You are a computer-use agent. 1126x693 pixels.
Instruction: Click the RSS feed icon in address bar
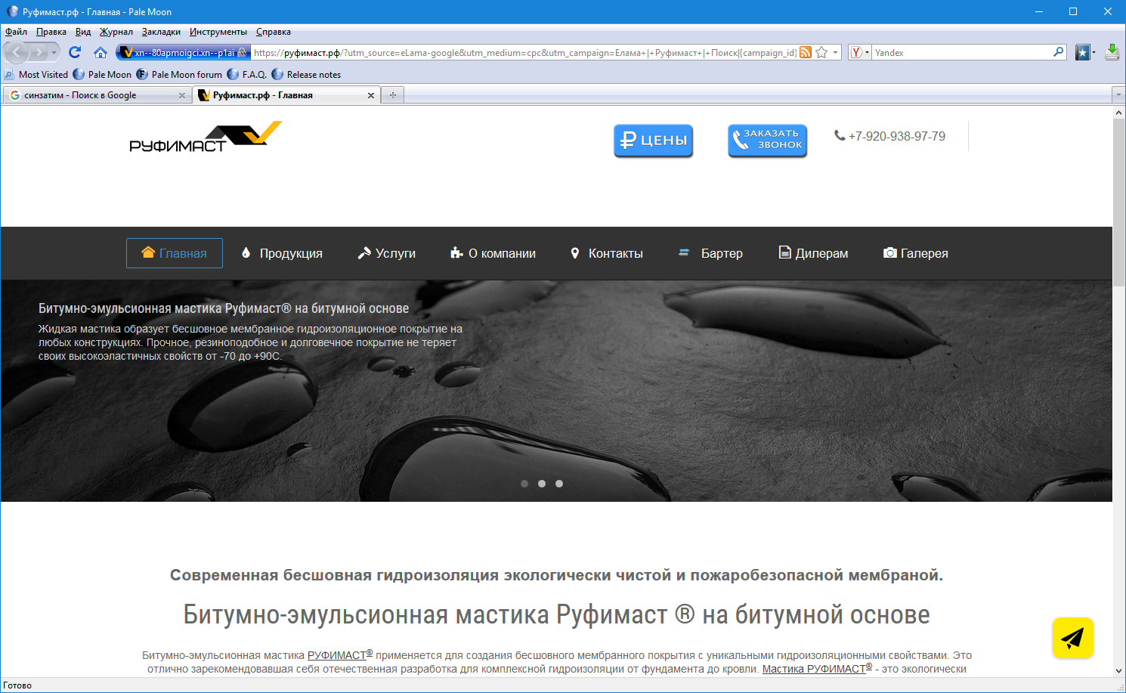pos(806,52)
